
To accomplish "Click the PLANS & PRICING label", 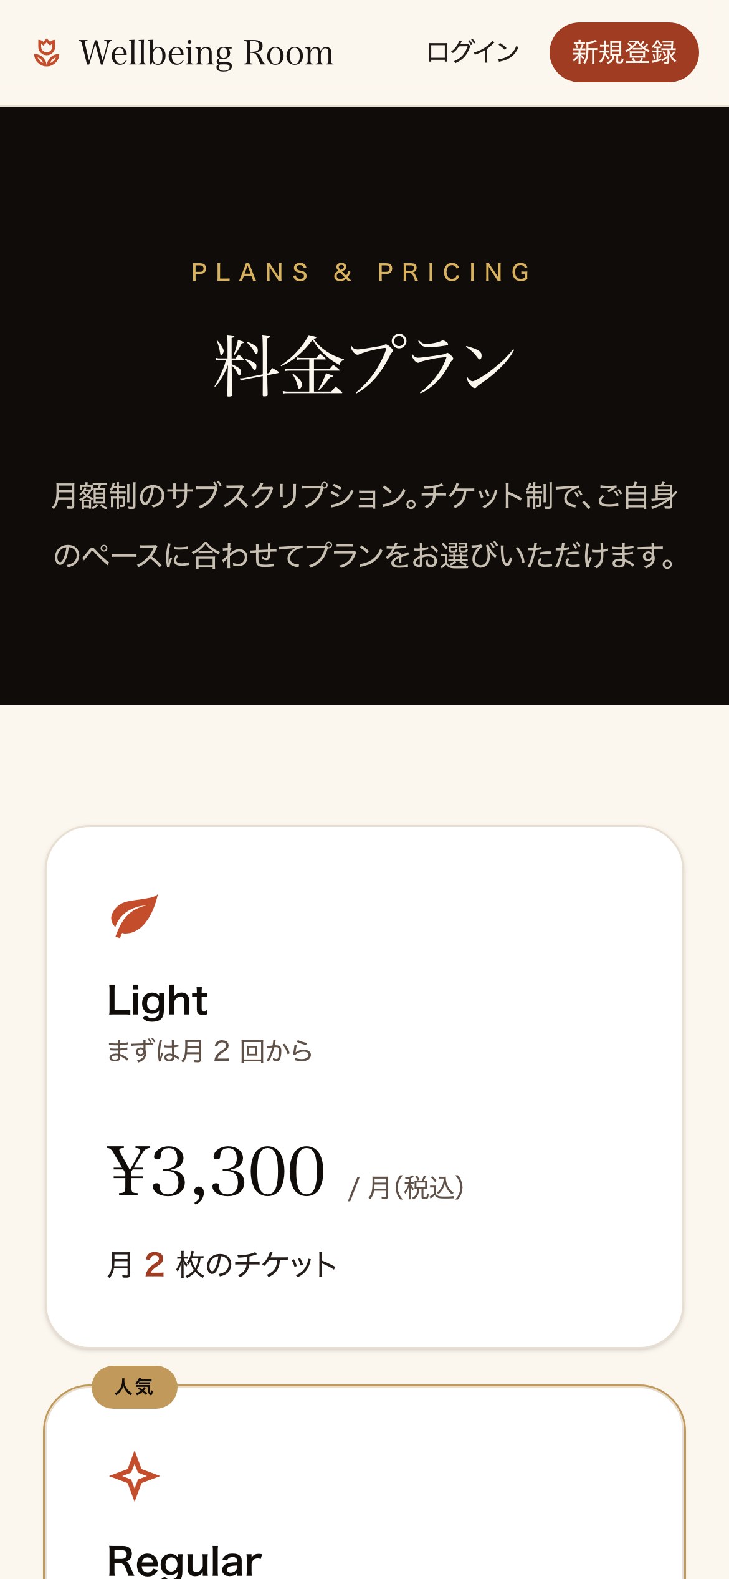I will point(361,273).
